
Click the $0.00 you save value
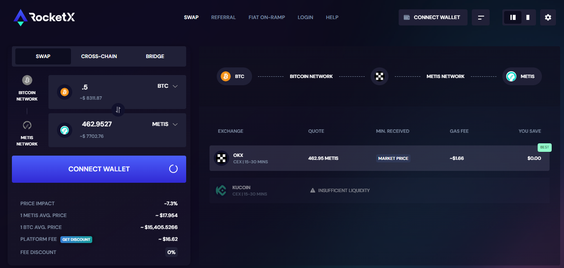click(x=534, y=158)
